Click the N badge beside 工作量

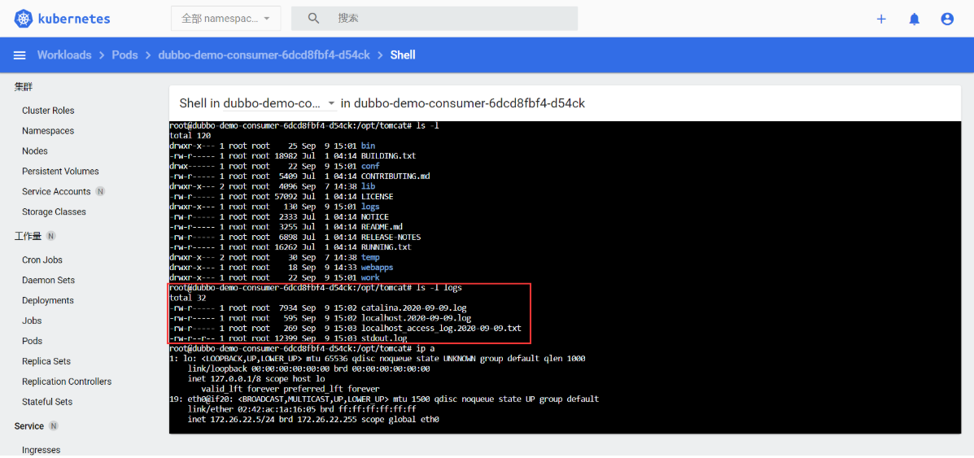tap(51, 236)
